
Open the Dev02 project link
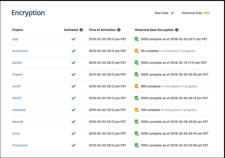click(17, 98)
